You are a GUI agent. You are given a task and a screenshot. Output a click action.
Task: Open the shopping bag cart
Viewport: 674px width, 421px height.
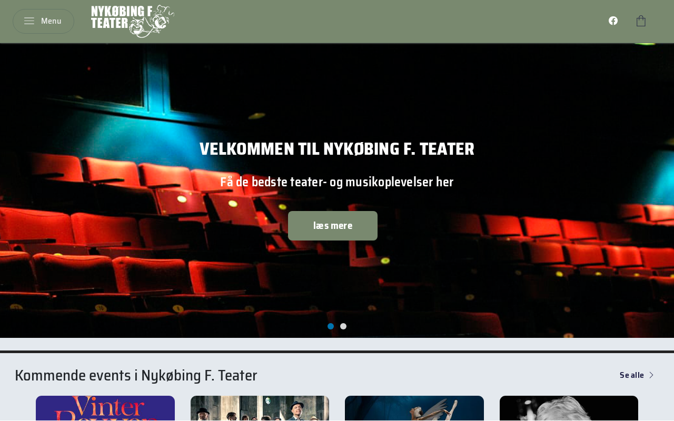click(641, 21)
